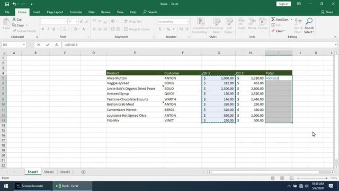Click AutoSum sigma button
This screenshot has width=339, height=191.
(280, 20)
